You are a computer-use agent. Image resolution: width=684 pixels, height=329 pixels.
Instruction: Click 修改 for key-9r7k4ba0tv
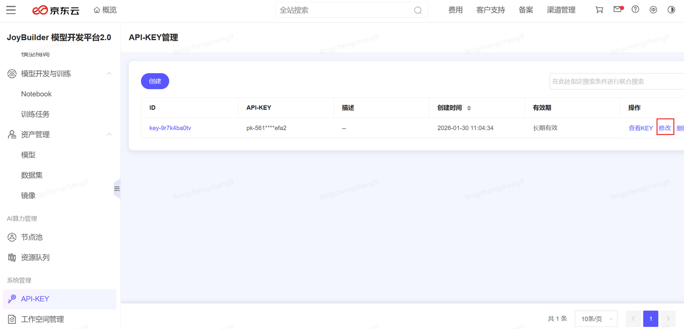tap(665, 128)
